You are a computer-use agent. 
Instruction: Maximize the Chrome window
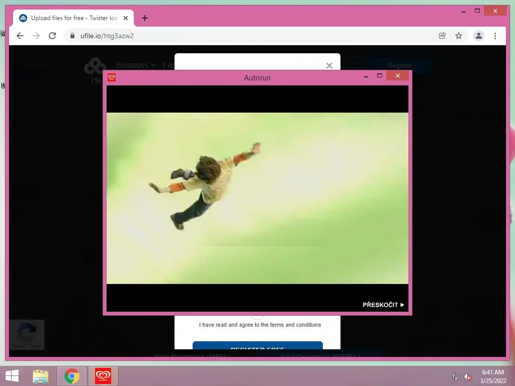[477, 11]
